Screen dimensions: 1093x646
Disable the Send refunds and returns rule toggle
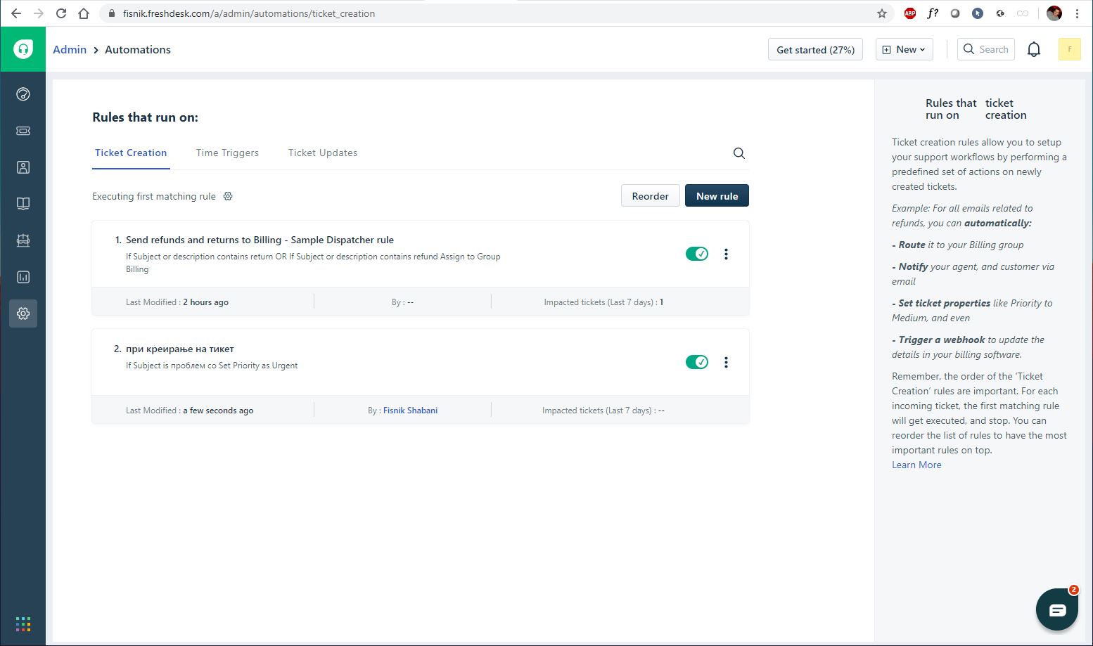click(x=696, y=254)
